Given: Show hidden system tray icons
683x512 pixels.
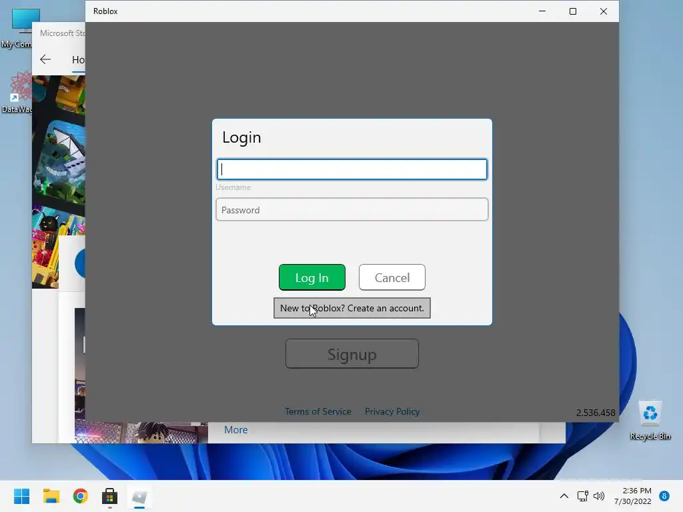Looking at the screenshot, I should coord(564,496).
